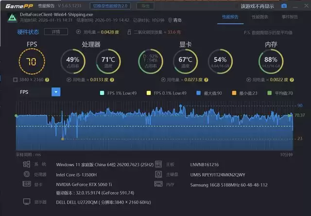Click the Qingdao location pin icon
The height and width of the screenshot is (216, 311).
point(170,20)
